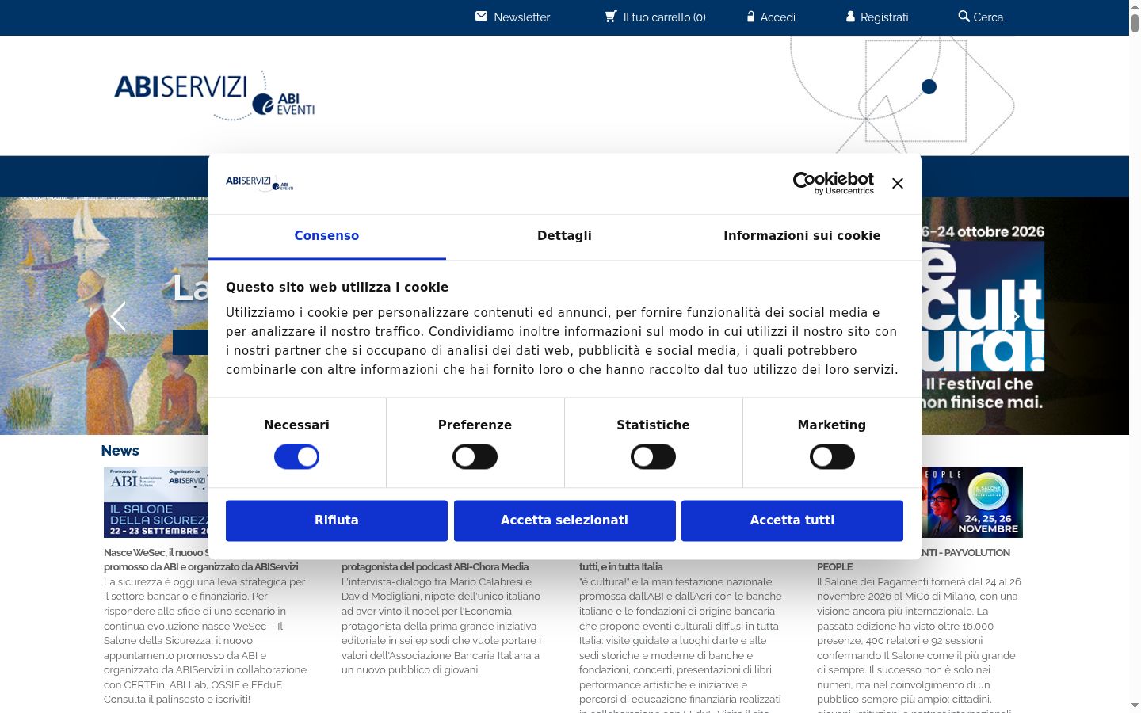Click the magnifier search icon
The image size is (1141, 713).
964,16
